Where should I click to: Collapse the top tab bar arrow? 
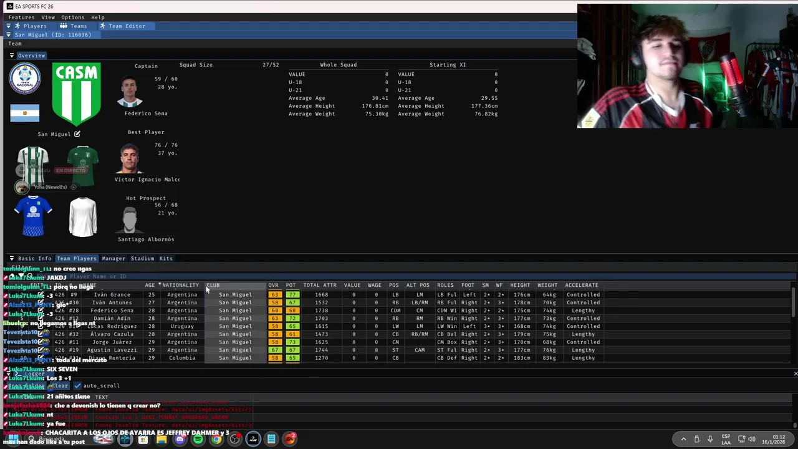[x=9, y=26]
